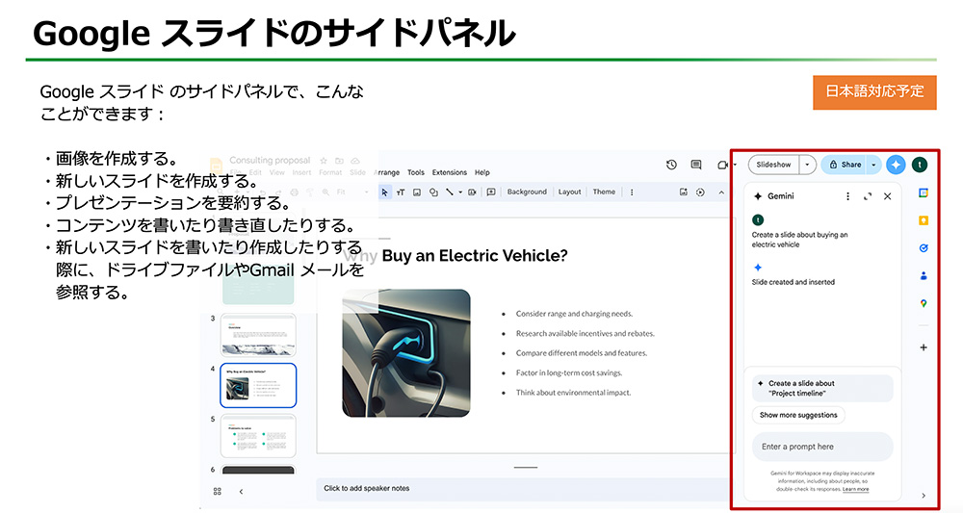Click the 'Enter a prompt here' field
963x513 pixels.
822,447
